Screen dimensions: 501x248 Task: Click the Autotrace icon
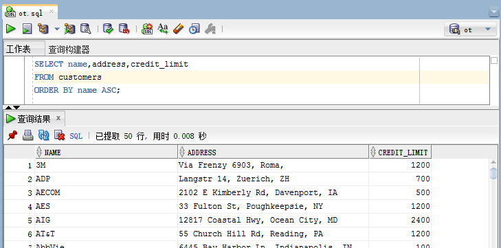[x=69, y=29]
